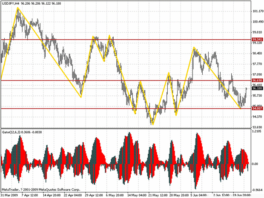Click the 29 Apr 12:00 time label

click(94, 195)
